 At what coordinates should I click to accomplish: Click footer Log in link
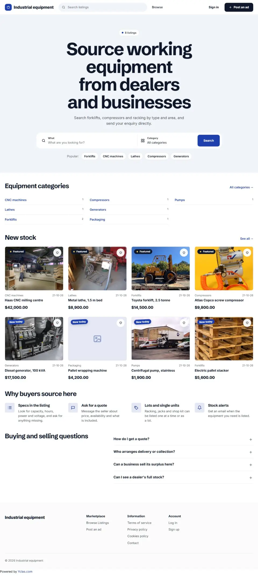(173, 523)
